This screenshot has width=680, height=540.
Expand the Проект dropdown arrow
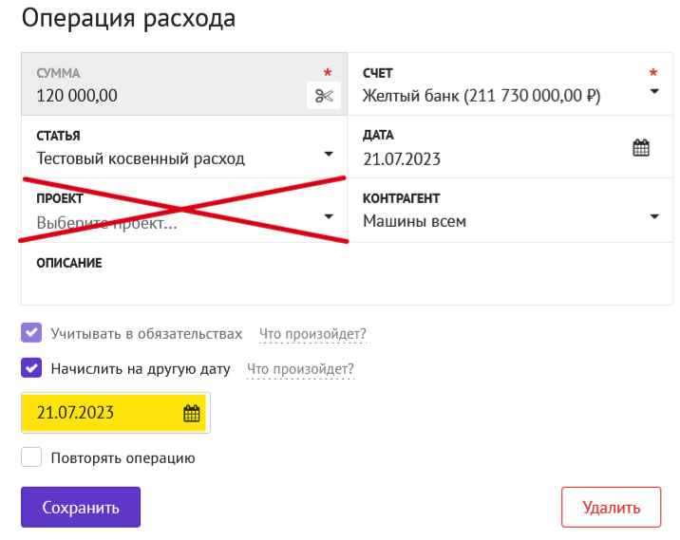[329, 216]
